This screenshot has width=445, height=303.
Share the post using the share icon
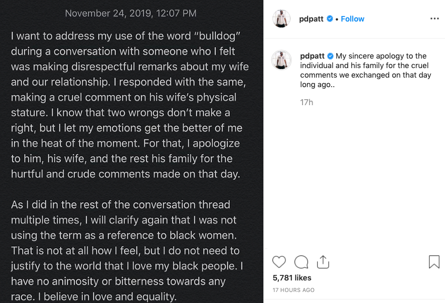[x=323, y=262]
